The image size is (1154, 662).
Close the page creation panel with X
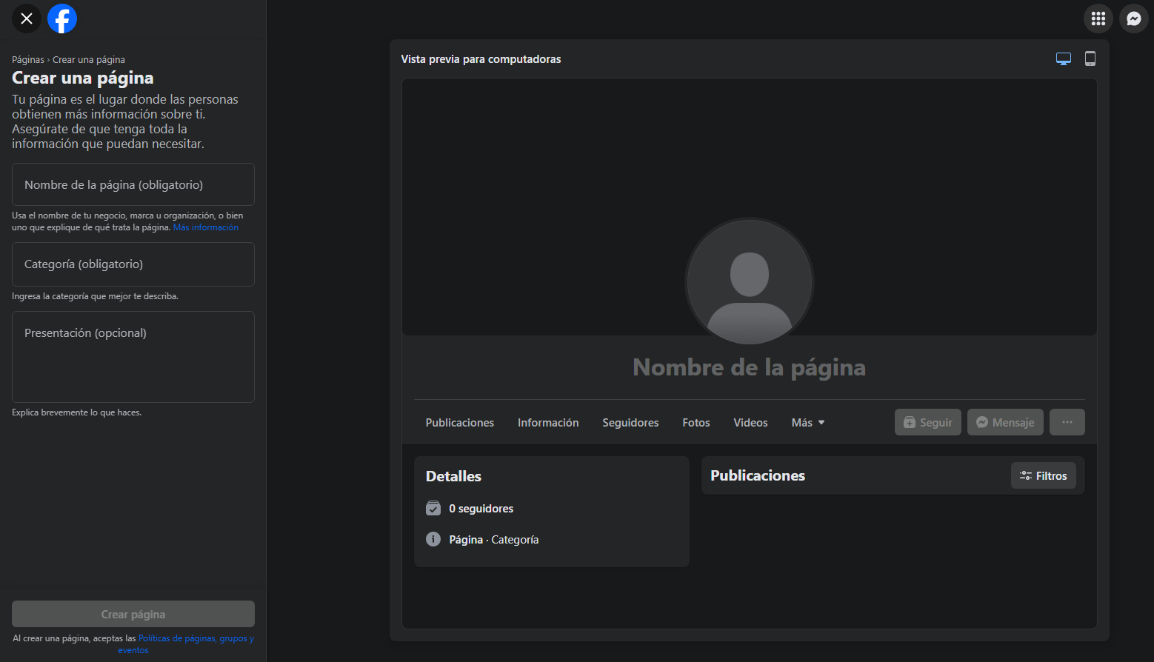27,19
